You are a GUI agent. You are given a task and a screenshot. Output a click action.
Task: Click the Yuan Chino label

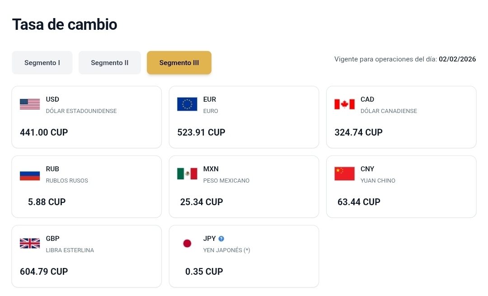pyautogui.click(x=378, y=181)
